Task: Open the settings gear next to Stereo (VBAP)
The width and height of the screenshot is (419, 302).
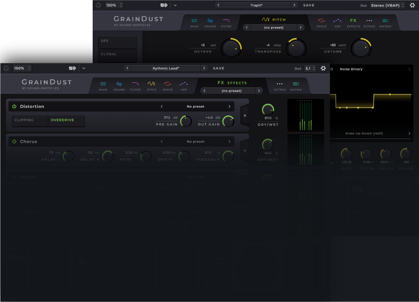Action: pyautogui.click(x=412, y=5)
